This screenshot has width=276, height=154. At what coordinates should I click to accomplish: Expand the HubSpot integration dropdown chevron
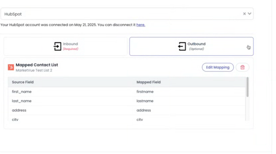(x=249, y=14)
